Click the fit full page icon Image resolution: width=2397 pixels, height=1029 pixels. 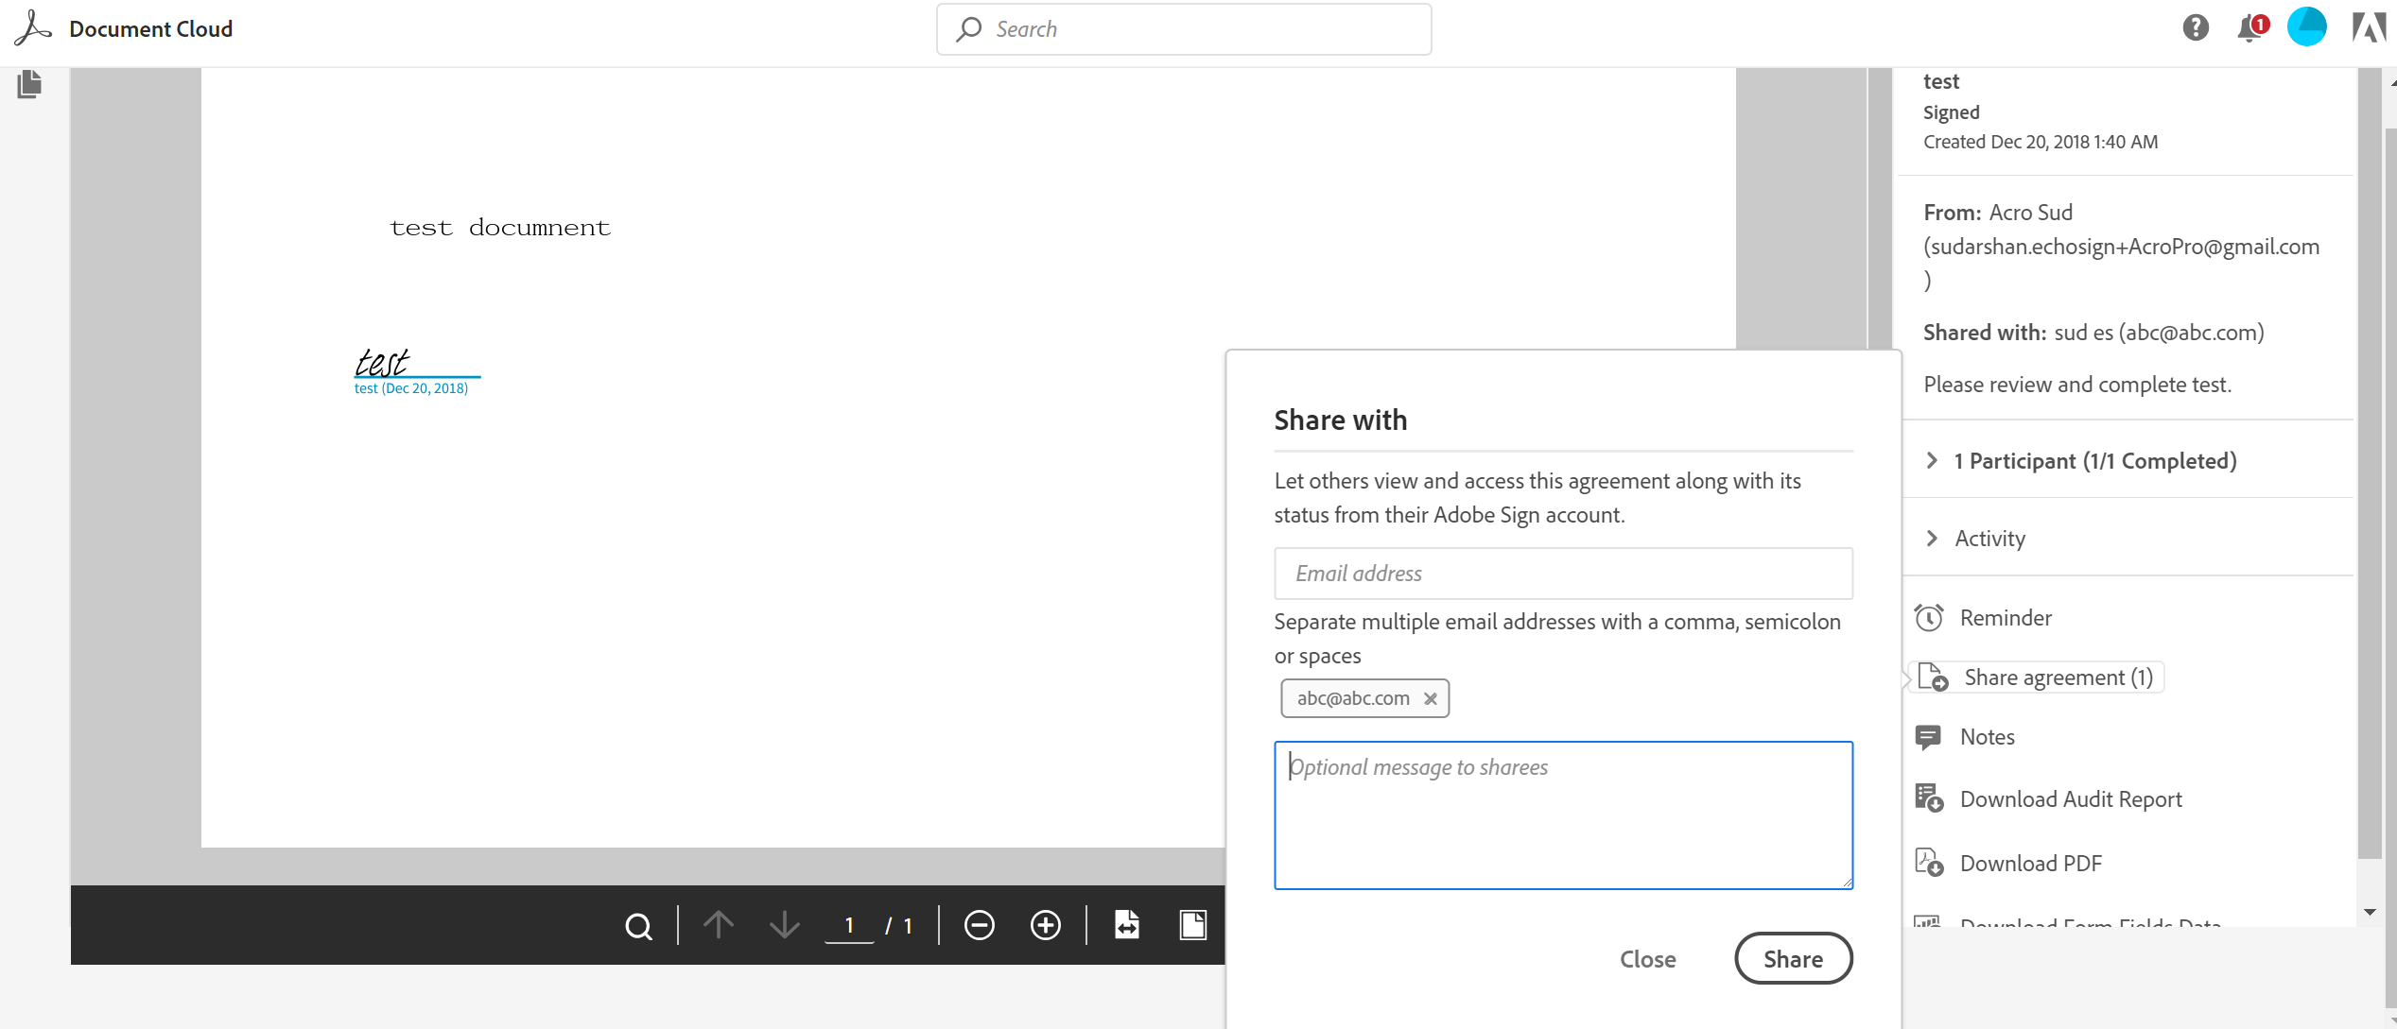coord(1192,925)
